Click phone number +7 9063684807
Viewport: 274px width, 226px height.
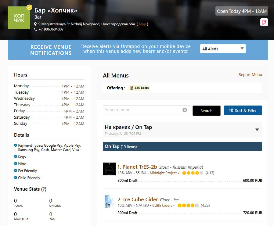[x=51, y=29]
